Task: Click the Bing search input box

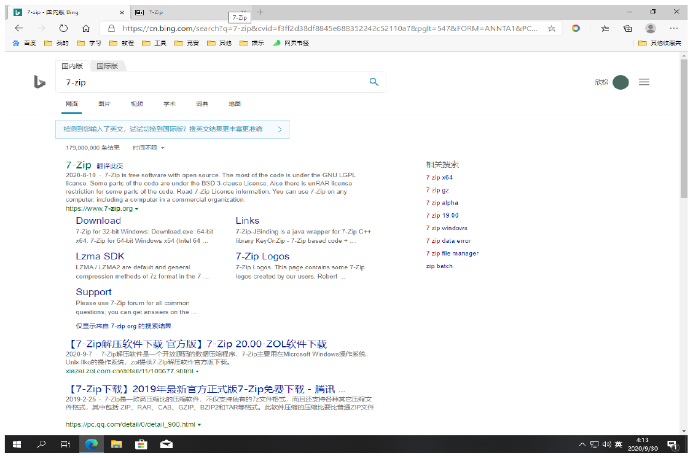Action: coord(209,82)
